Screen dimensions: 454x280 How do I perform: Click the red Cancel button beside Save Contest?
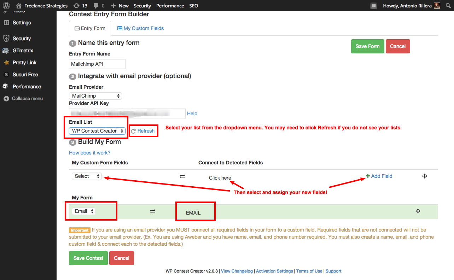(122, 258)
